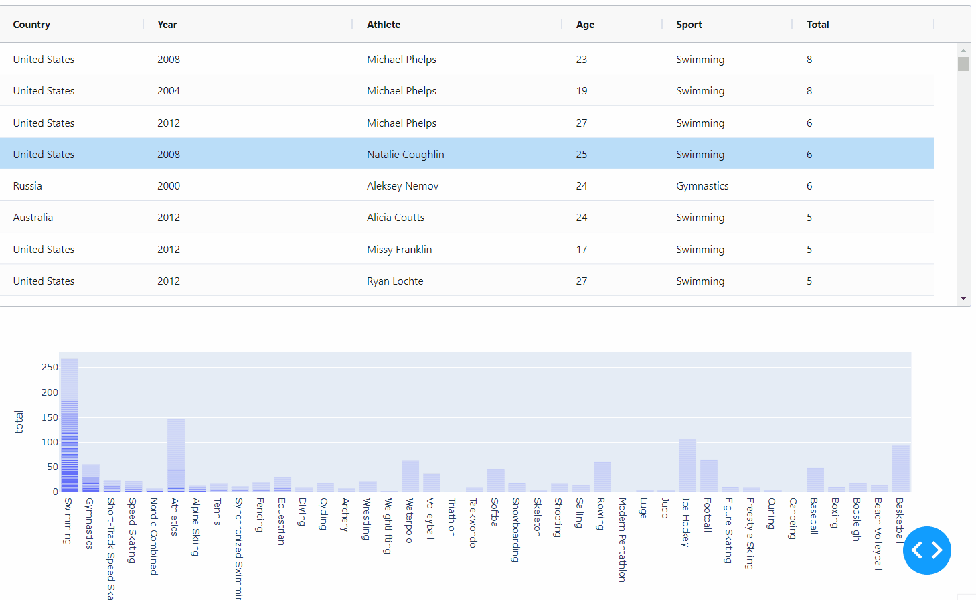Sort the grid by Age column
This screenshot has height=600, width=976.
(x=584, y=24)
